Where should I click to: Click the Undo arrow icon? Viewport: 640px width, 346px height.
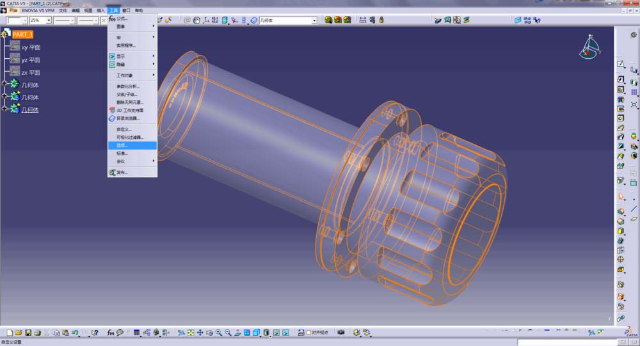pos(75,333)
